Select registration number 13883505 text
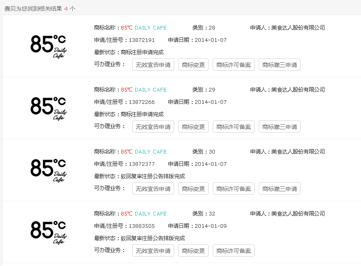Image resolution: width=361 pixels, height=266 pixels. pyautogui.click(x=142, y=226)
